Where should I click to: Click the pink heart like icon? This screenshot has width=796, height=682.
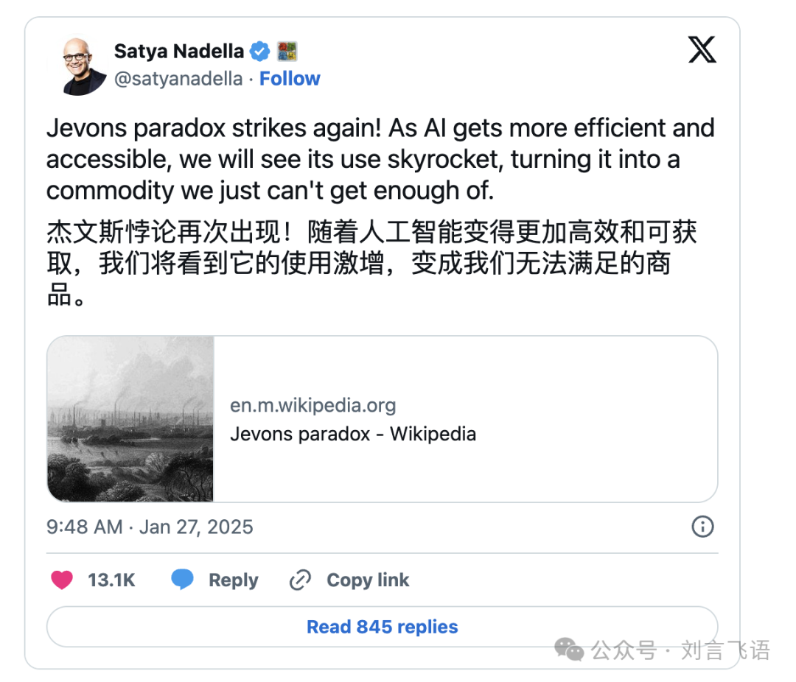[x=62, y=580]
